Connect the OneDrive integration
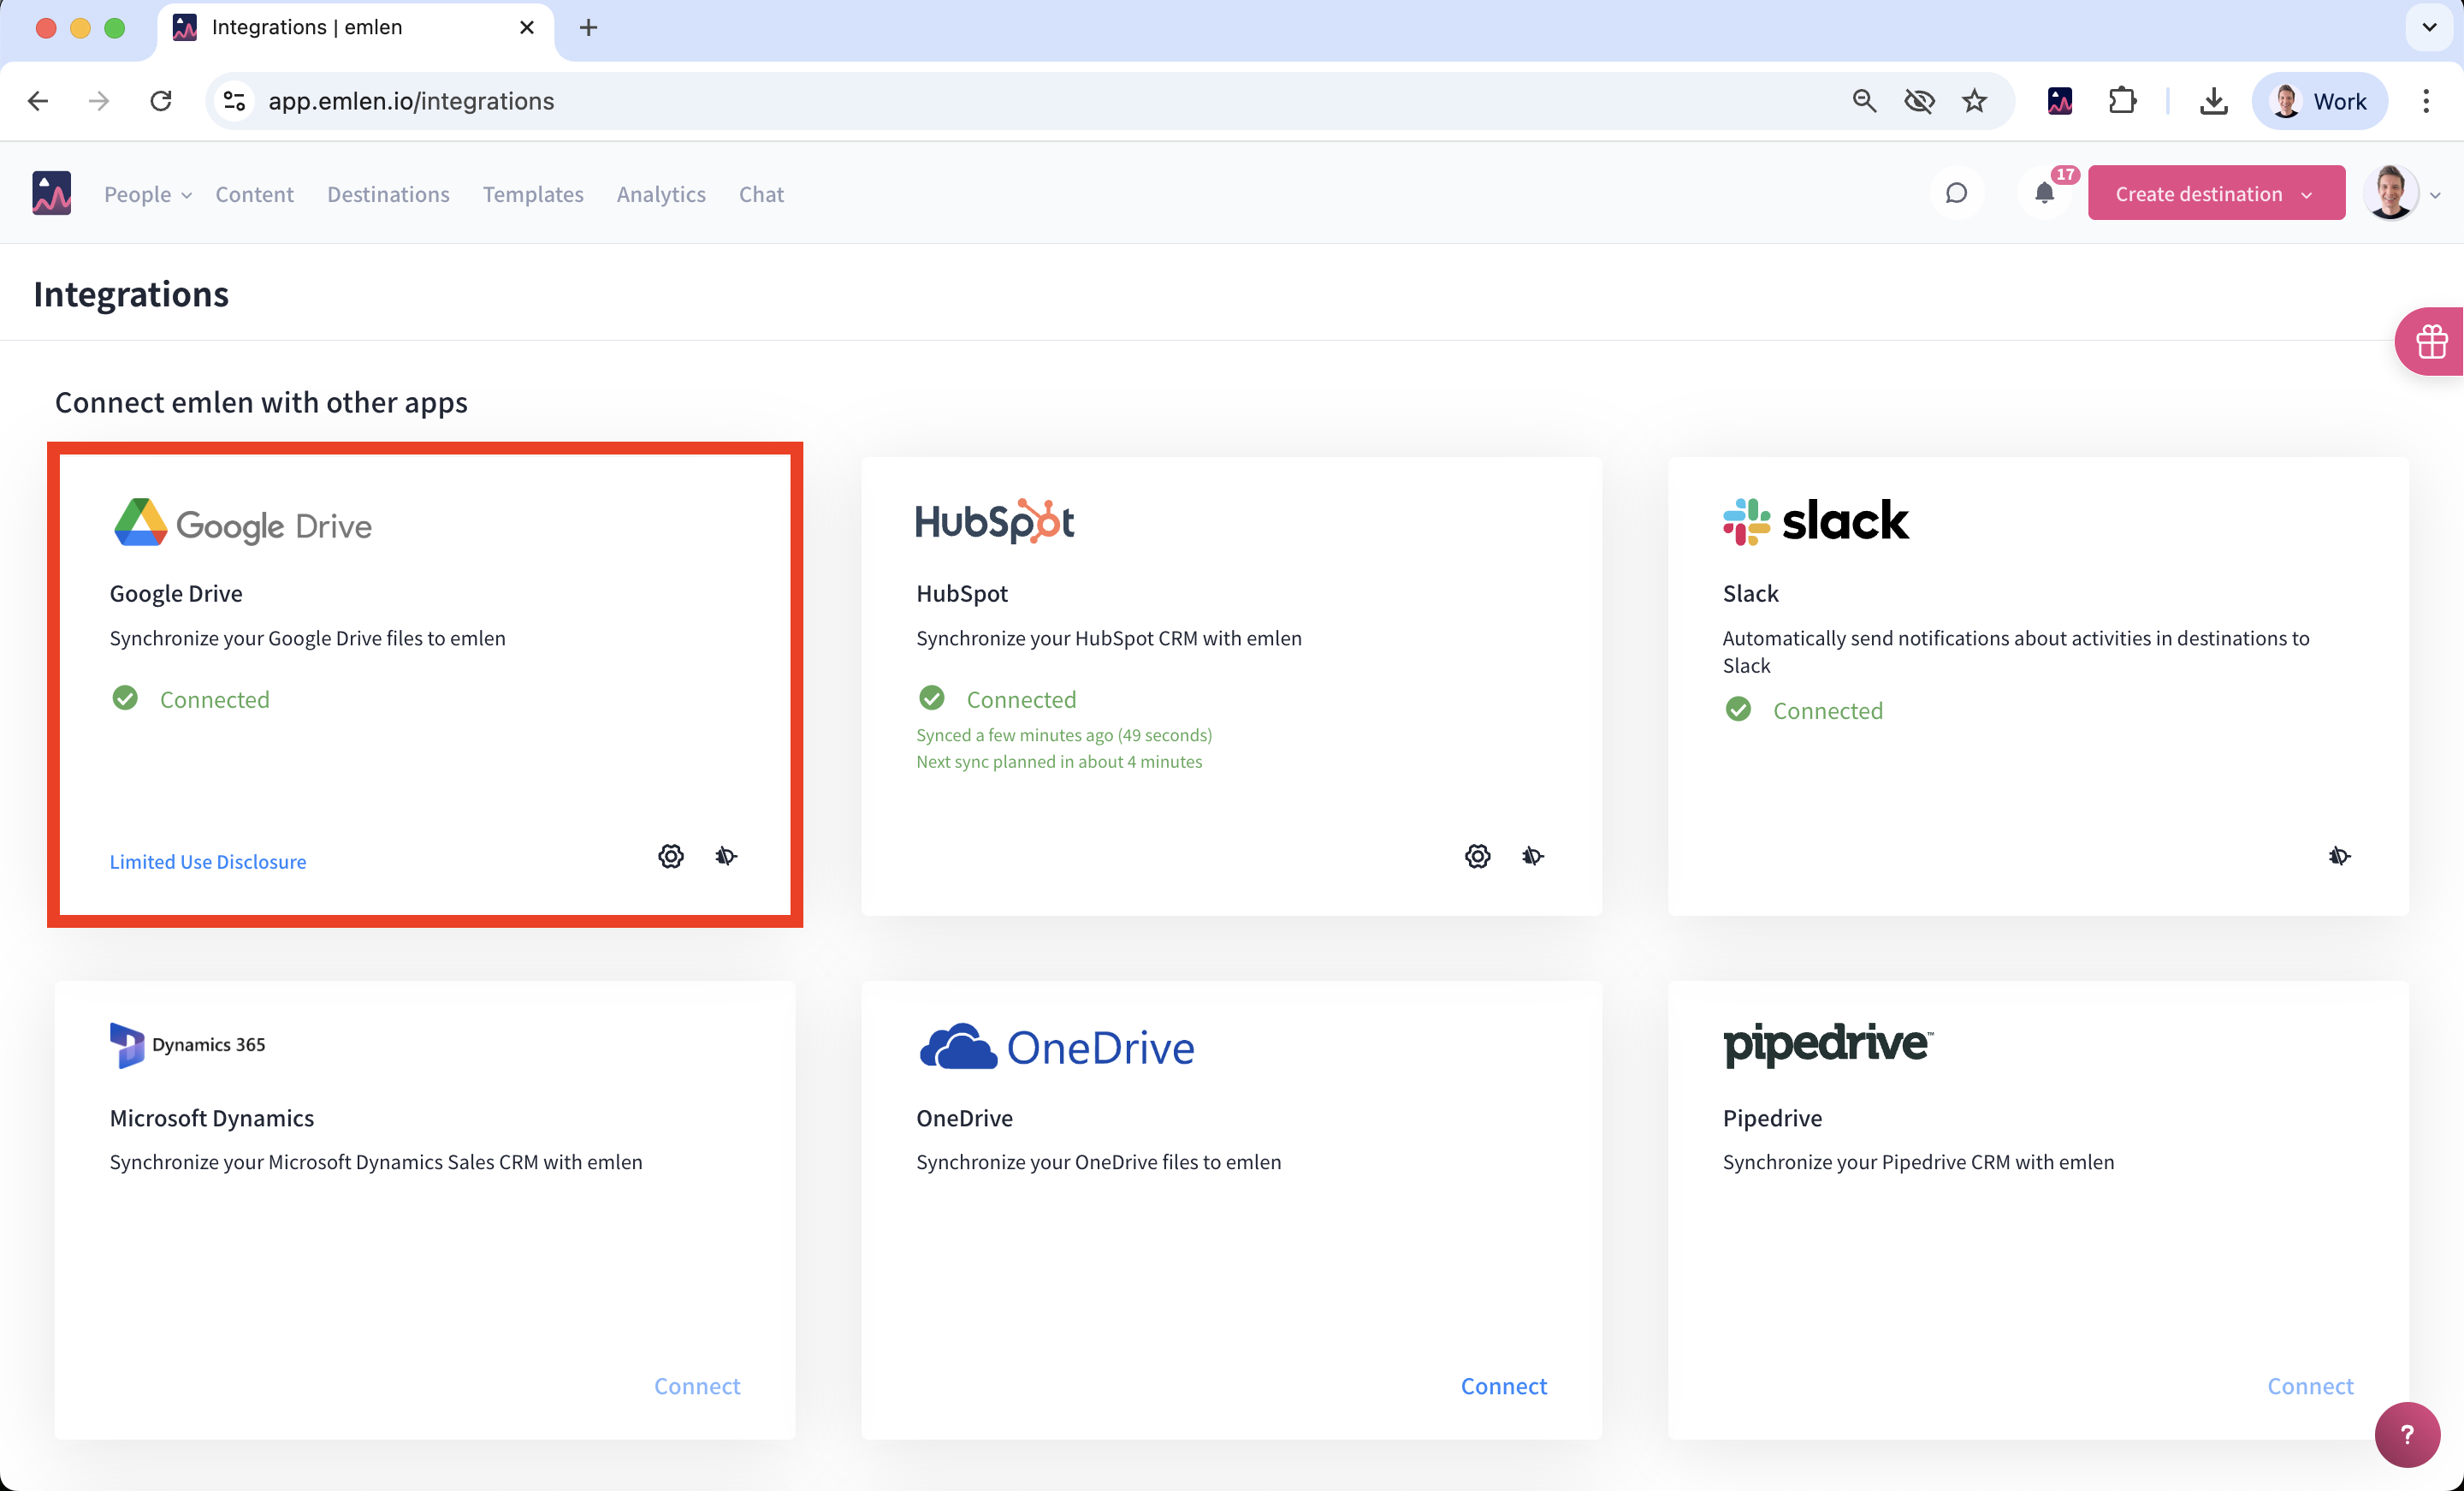The width and height of the screenshot is (2464, 1491). 1503,1385
